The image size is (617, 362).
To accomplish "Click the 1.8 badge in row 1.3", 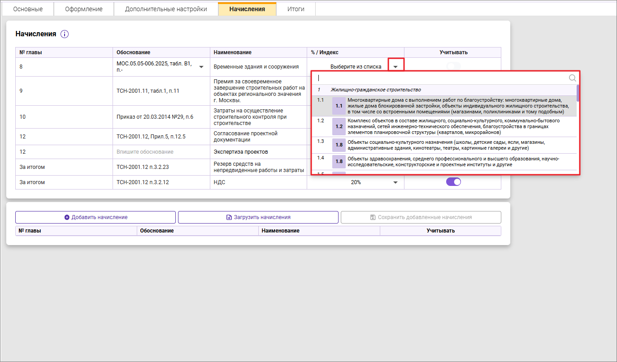I will click(x=339, y=145).
